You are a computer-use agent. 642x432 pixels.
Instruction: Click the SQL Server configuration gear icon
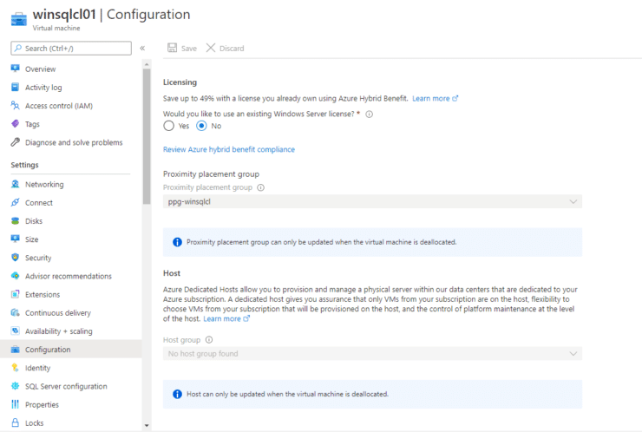pos(15,386)
